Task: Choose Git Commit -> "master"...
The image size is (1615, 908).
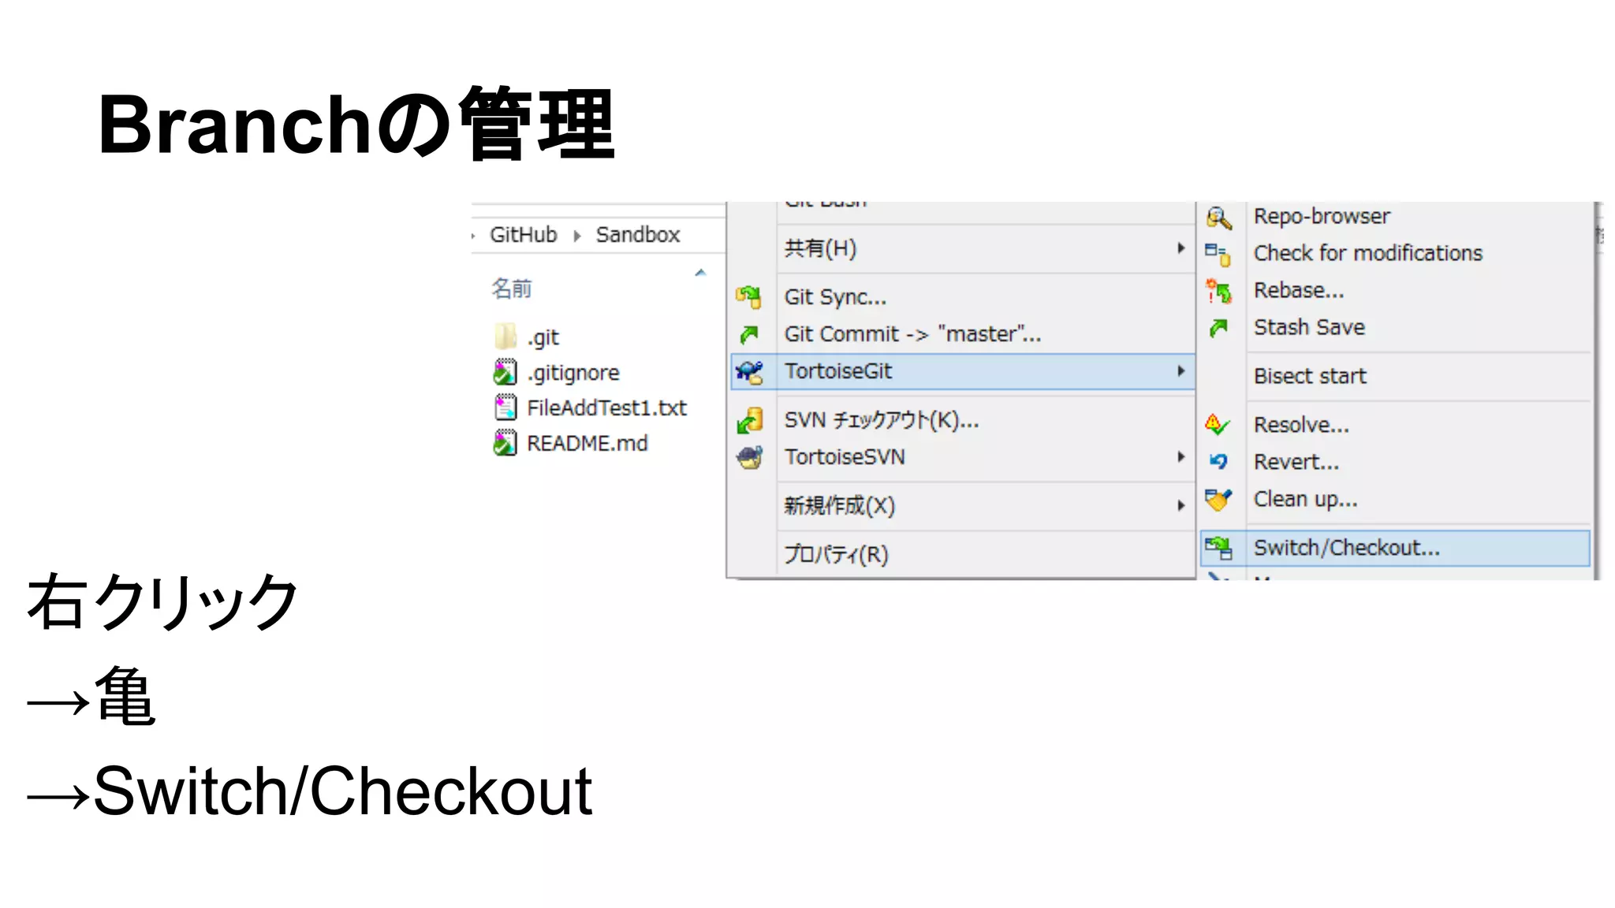Action: (x=962, y=334)
